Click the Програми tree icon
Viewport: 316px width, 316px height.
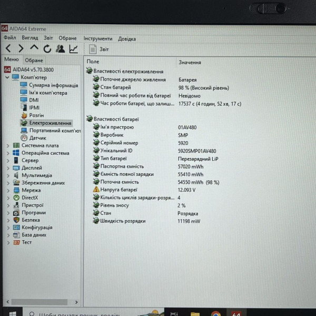coord(16,213)
